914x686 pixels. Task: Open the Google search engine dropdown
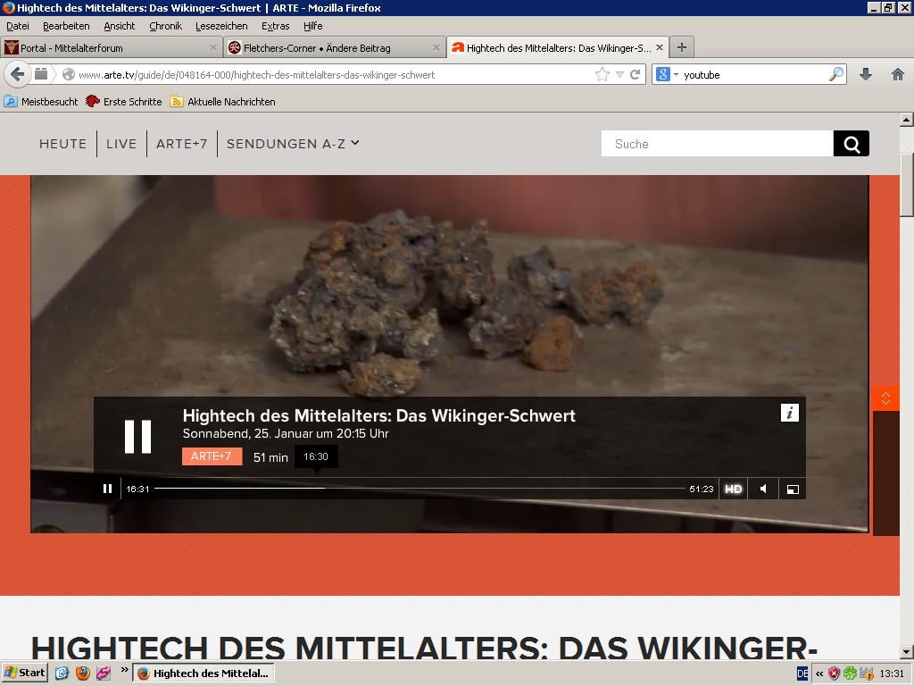pos(668,75)
